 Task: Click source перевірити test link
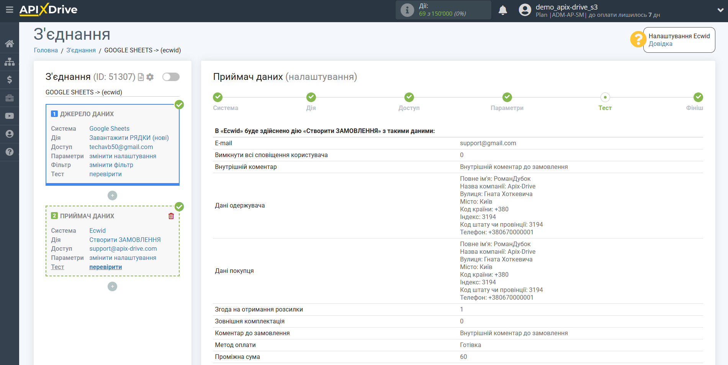(105, 174)
